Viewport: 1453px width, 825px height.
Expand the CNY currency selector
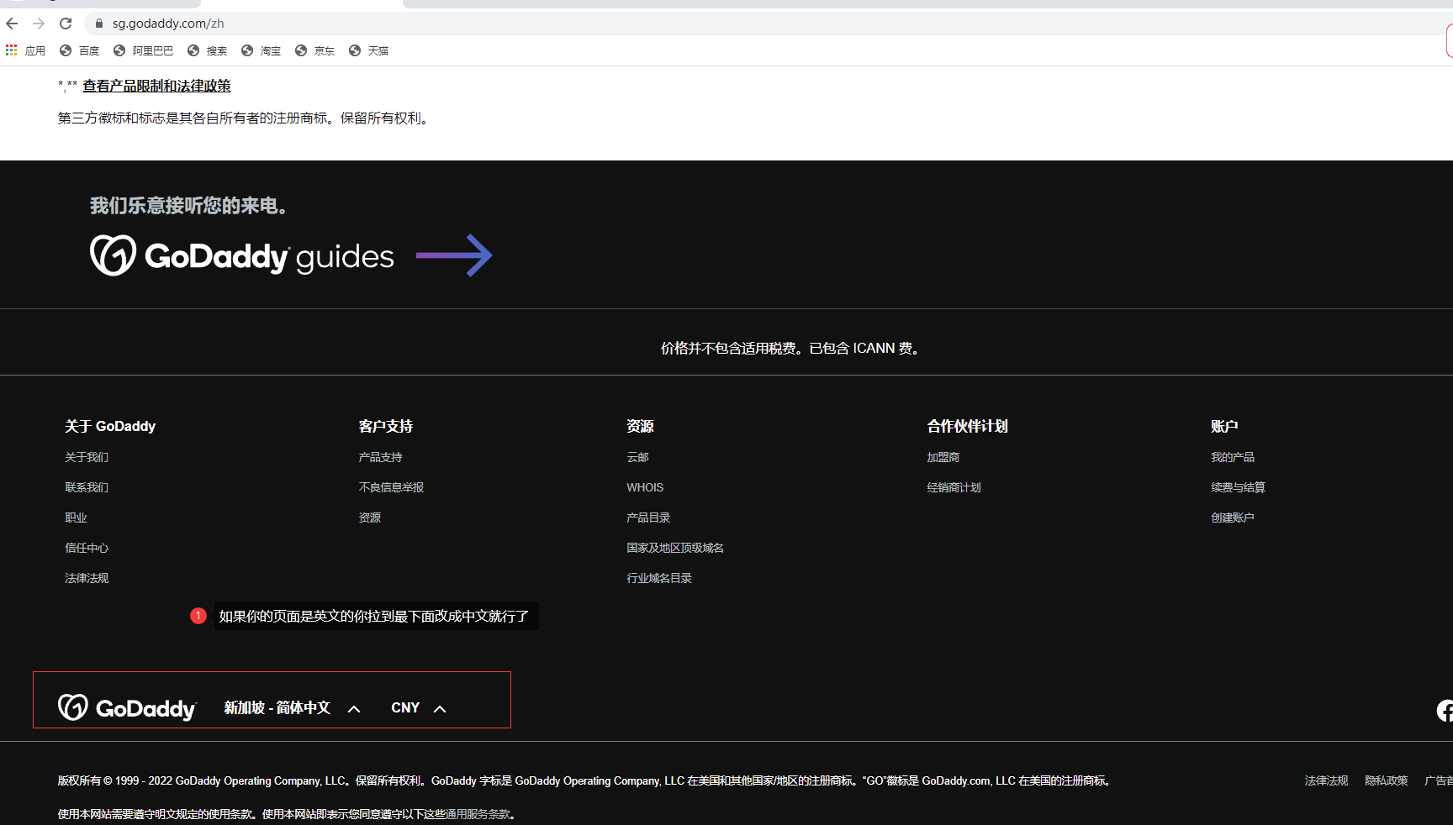pos(418,708)
